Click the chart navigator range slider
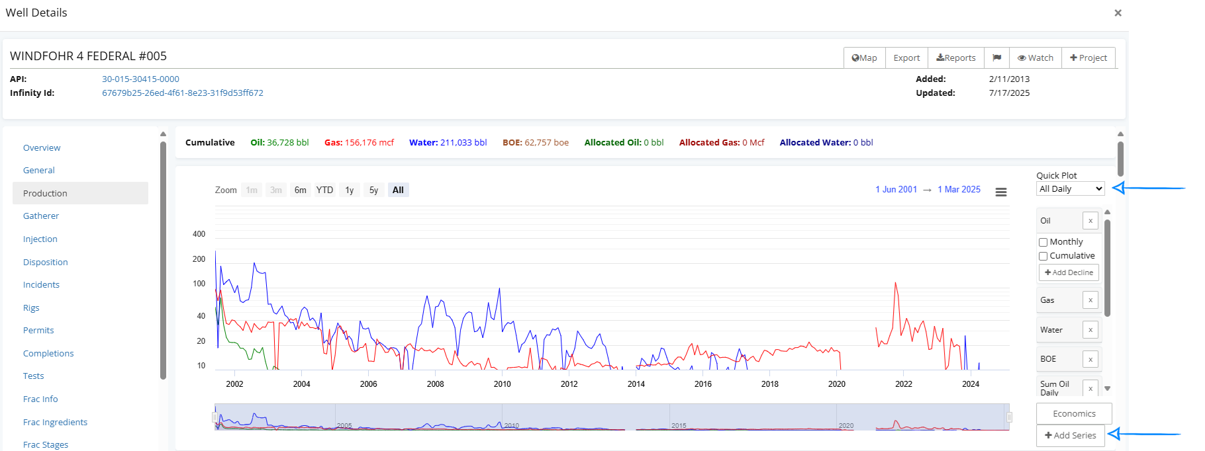 pos(612,417)
